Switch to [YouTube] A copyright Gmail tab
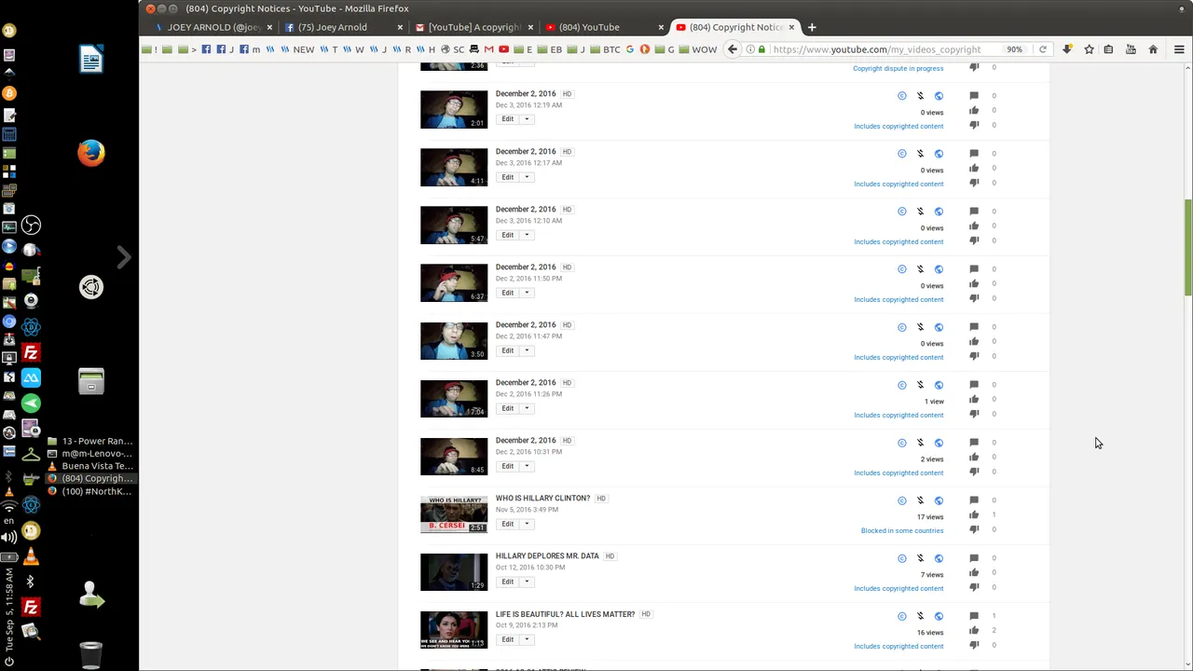The width and height of the screenshot is (1193, 671). (x=473, y=27)
